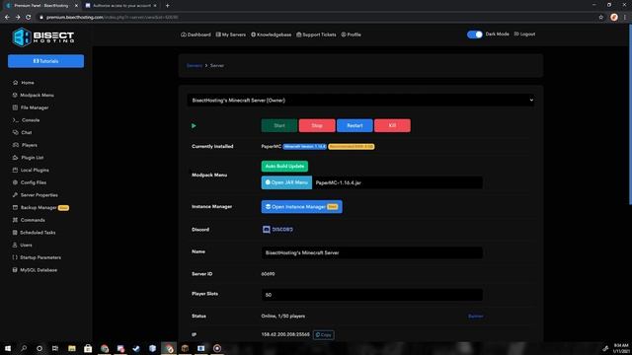The width and height of the screenshot is (632, 355).
Task: Expand the server selection dropdown
Action: (x=360, y=101)
